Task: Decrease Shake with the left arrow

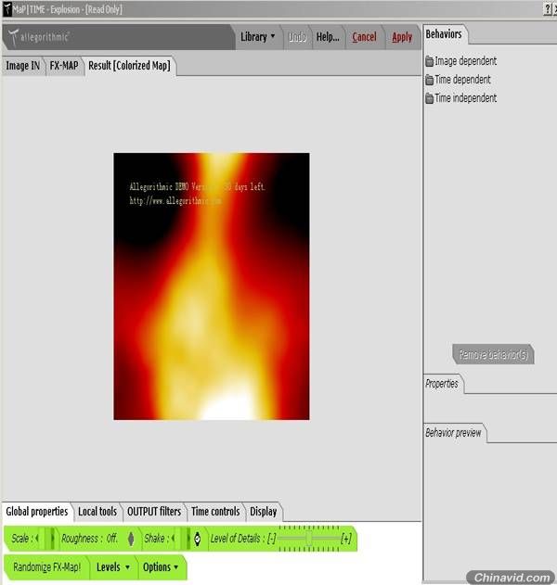Action: (x=173, y=538)
